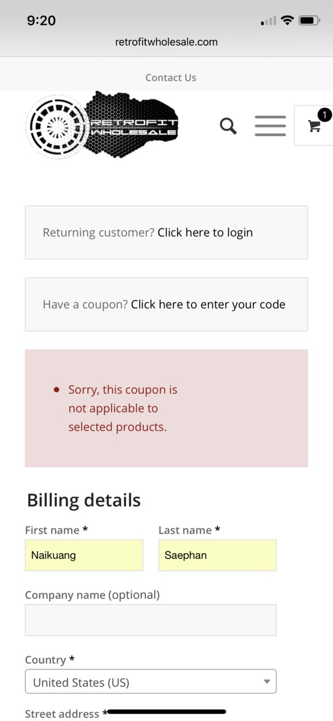Tap the Billing details heading
Screen dimensions: 333x721
coord(84,500)
